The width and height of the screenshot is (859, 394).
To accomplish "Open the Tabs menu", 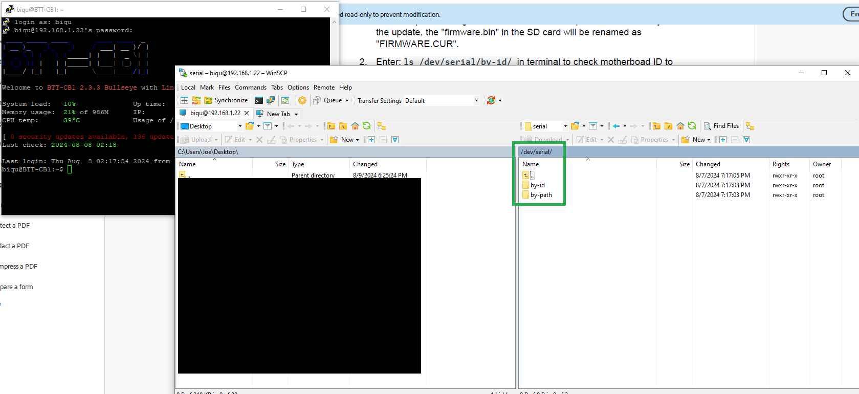I will click(277, 87).
